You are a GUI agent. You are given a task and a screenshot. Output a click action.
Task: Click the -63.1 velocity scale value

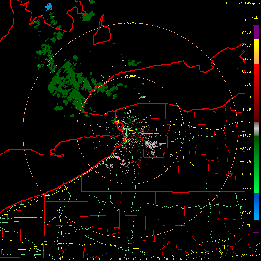tap(246, 174)
